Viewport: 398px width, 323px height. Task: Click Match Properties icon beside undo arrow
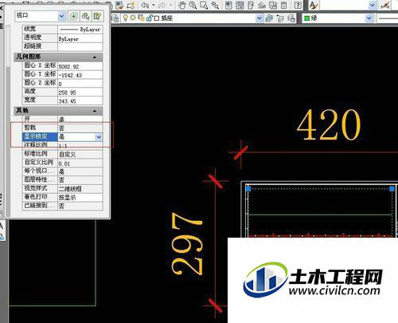coord(131,6)
